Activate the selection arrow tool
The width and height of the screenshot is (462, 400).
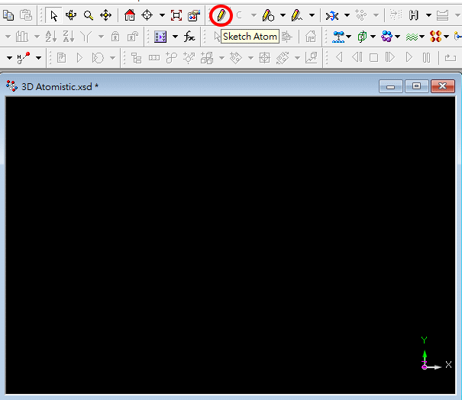pos(53,15)
